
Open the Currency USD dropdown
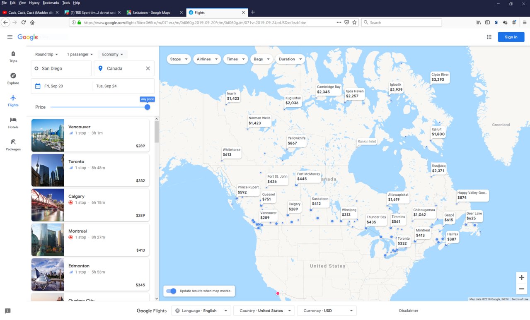pos(327,310)
